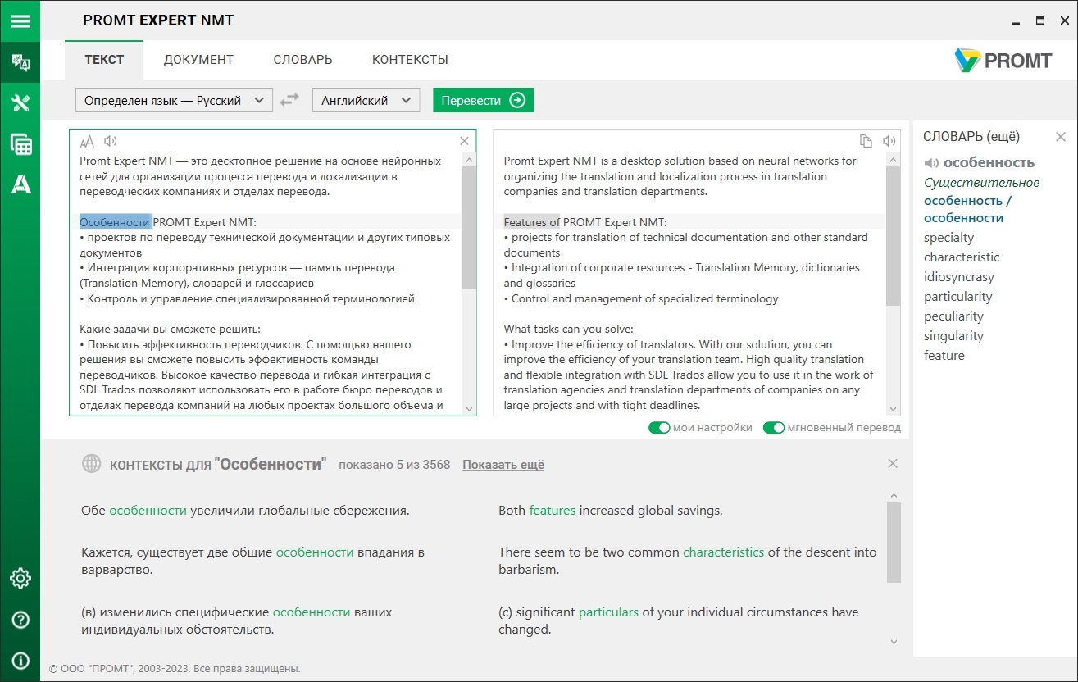Click the 'СЛОВАРЬ (ещё)' heading
Screen dimensions: 1078x682
click(971, 137)
